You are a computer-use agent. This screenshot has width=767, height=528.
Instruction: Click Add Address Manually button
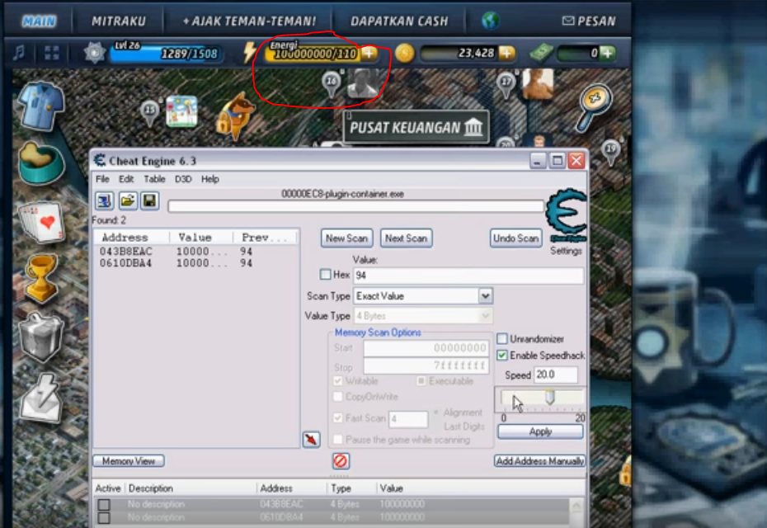pyautogui.click(x=539, y=461)
